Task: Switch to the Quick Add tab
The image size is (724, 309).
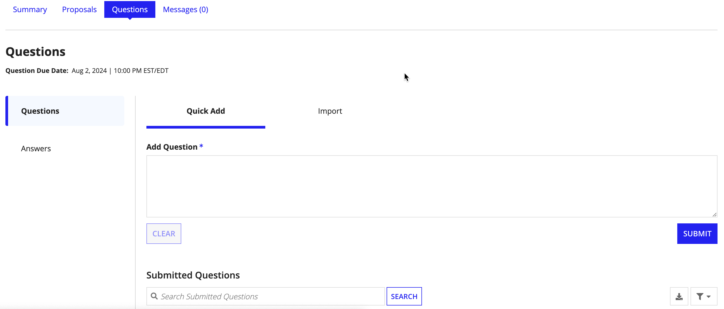Action: pyautogui.click(x=206, y=111)
